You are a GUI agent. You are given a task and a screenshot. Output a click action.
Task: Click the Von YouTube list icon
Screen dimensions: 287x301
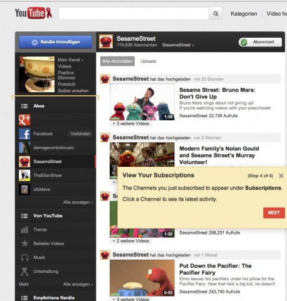pos(24,216)
